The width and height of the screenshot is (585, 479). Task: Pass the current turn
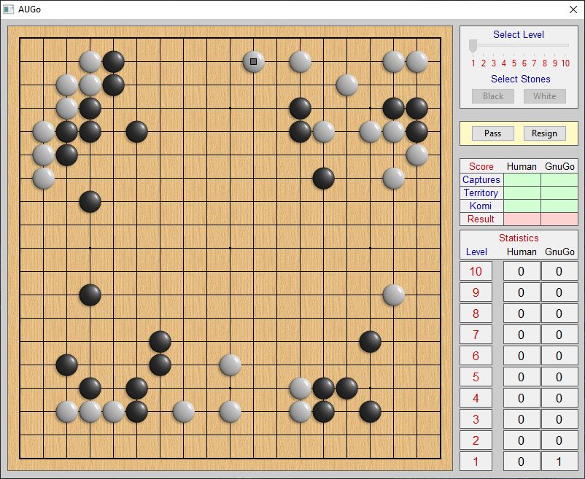tap(493, 133)
